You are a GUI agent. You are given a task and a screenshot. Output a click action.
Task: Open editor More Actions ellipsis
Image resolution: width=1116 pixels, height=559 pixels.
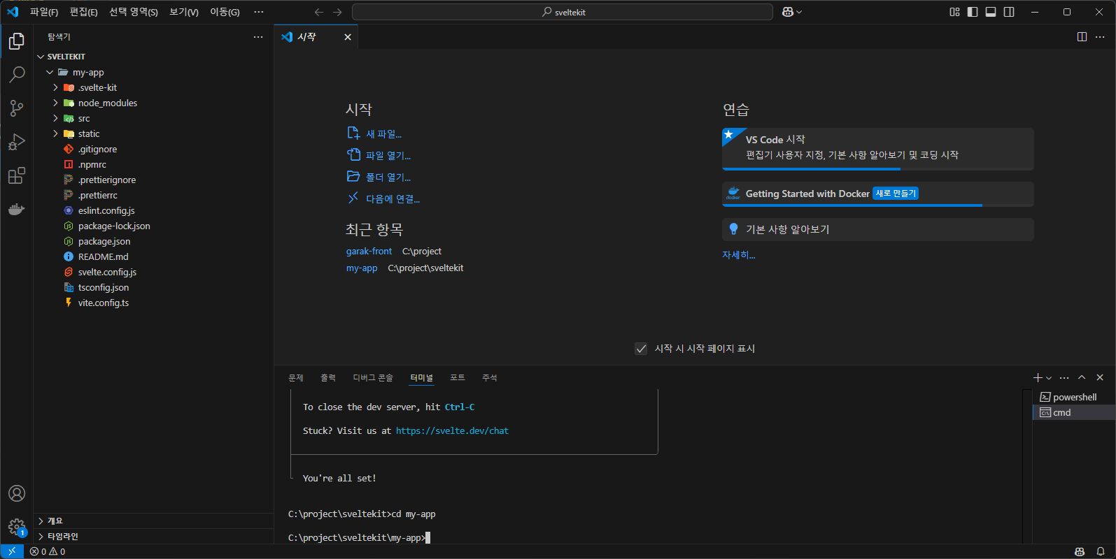[1100, 37]
